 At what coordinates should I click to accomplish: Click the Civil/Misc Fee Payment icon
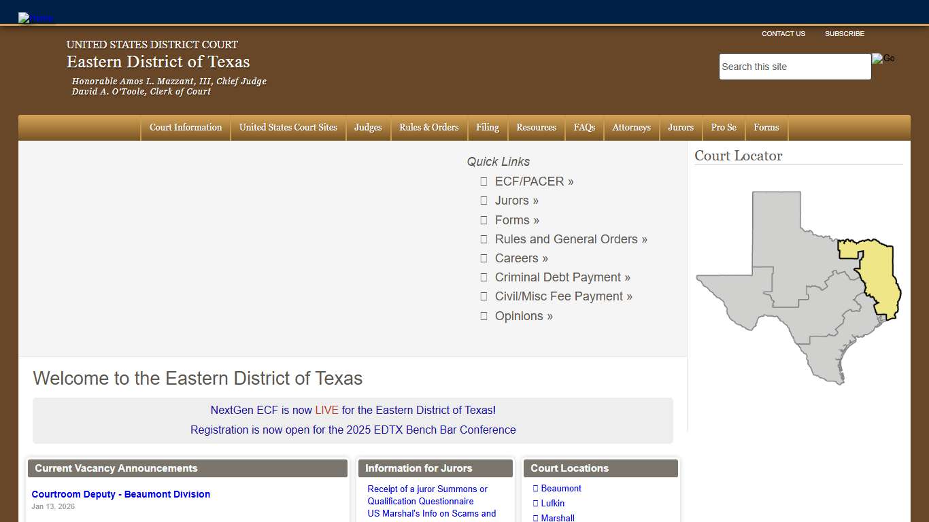[x=484, y=296]
